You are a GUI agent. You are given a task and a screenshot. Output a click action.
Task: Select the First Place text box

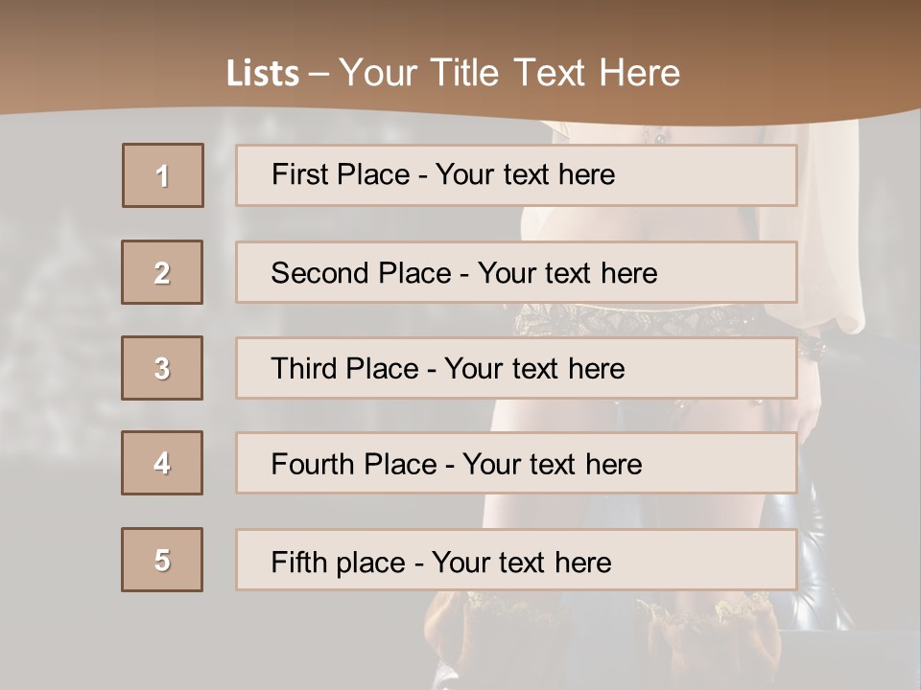click(516, 175)
